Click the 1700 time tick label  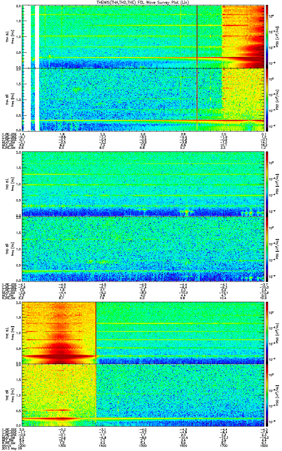click(223, 446)
